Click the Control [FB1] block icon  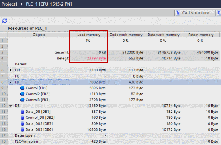point(22,88)
